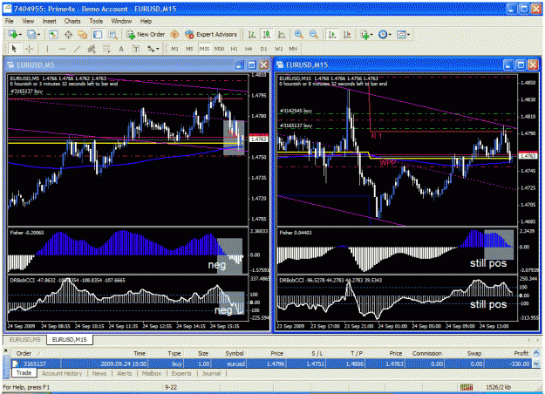This screenshot has width=545, height=394.
Task: Sort trades by S / L column header
Action: click(x=317, y=353)
